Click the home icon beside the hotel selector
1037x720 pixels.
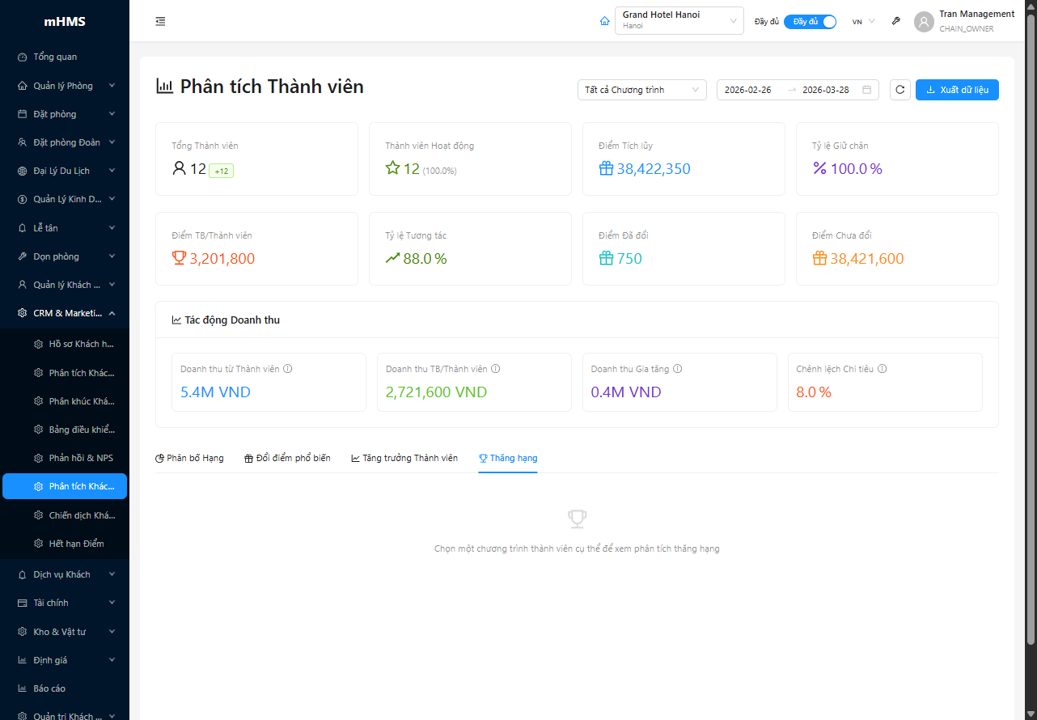click(x=604, y=20)
